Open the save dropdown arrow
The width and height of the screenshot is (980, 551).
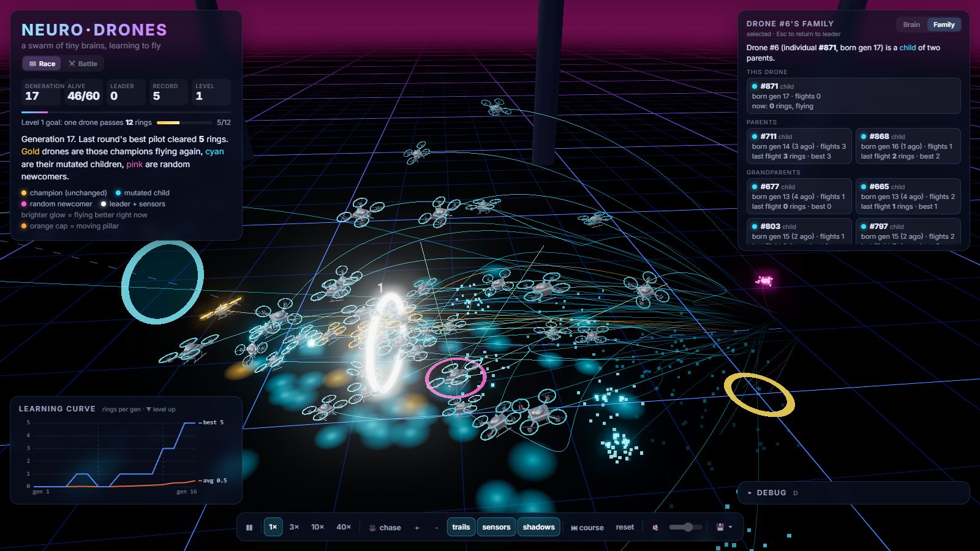(731, 527)
